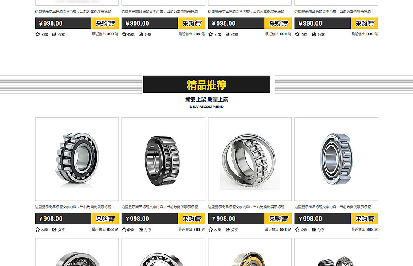The image size is (413, 266).
Task: Purchase the watermarked silver bearing with 采购 button
Action: [x=278, y=219]
